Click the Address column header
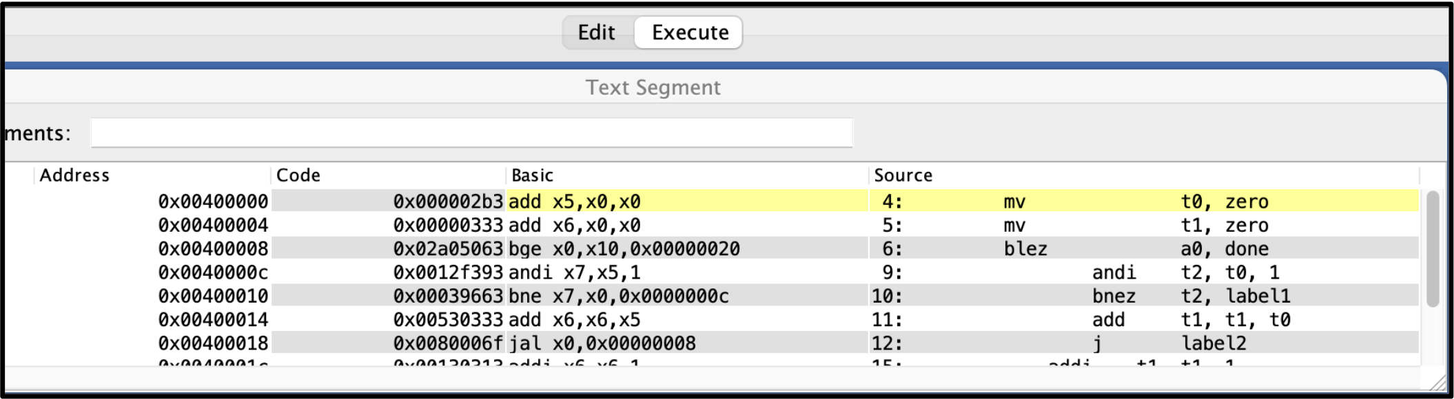Viewport: 1454px width, 399px height. point(74,175)
